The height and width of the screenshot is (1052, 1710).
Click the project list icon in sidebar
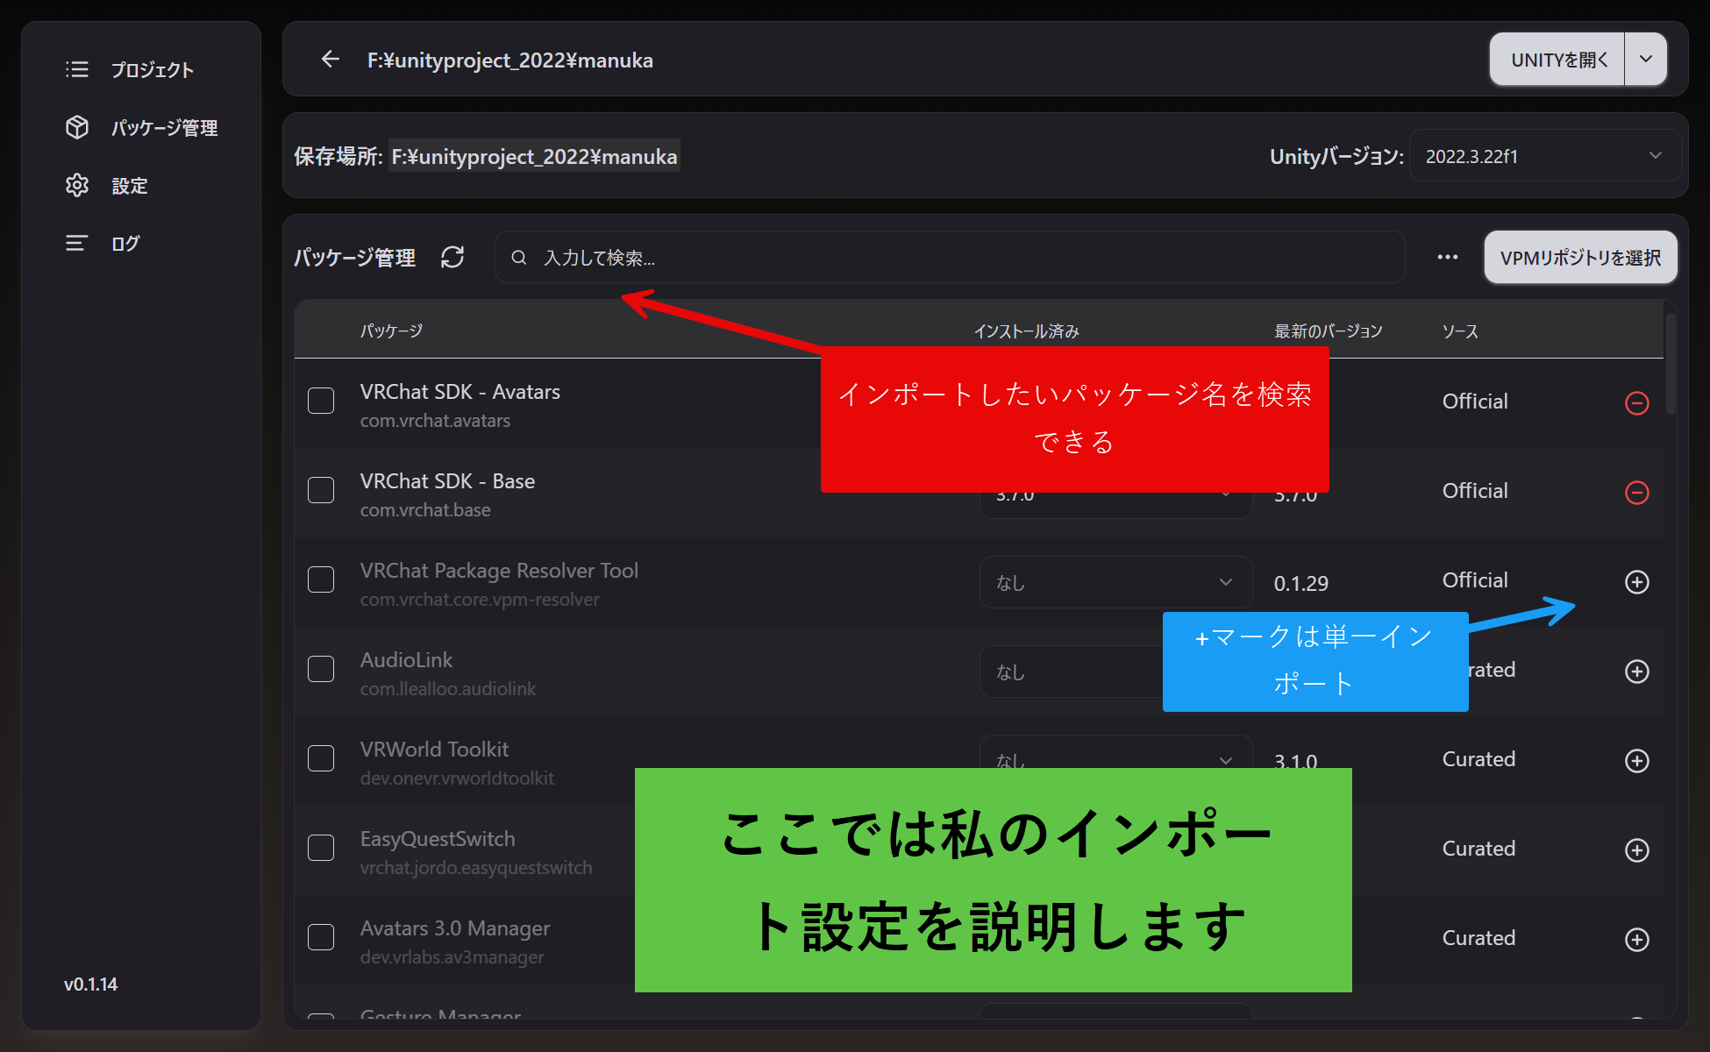click(77, 69)
